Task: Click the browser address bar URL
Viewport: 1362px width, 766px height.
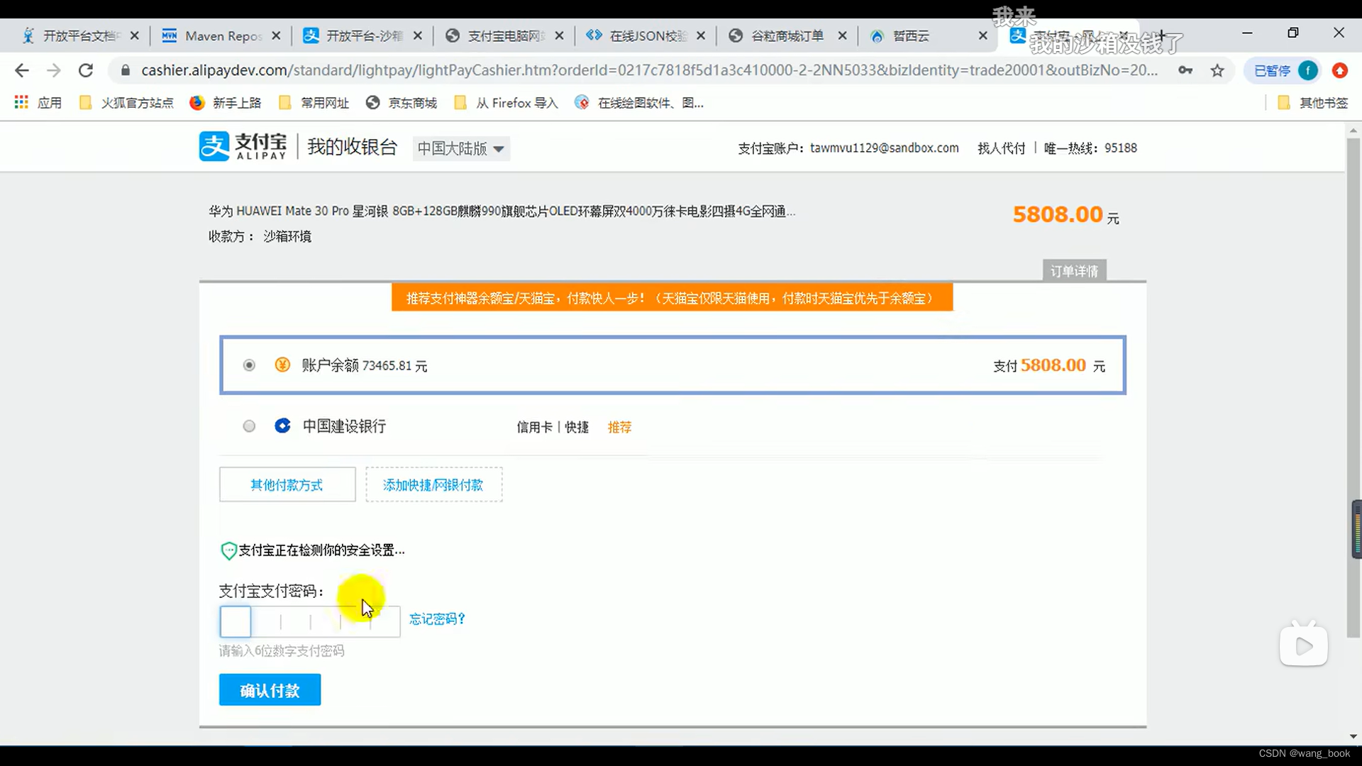Action: click(649, 70)
